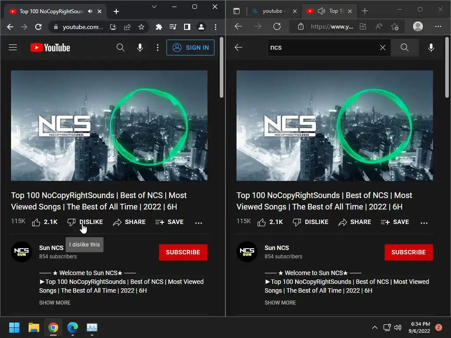Clear the ncs search text
The height and width of the screenshot is (338, 451).
[383, 48]
